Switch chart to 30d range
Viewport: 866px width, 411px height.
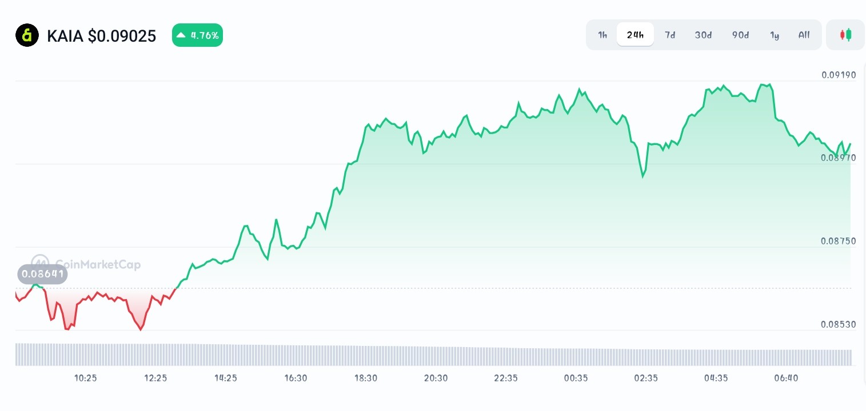(x=703, y=35)
